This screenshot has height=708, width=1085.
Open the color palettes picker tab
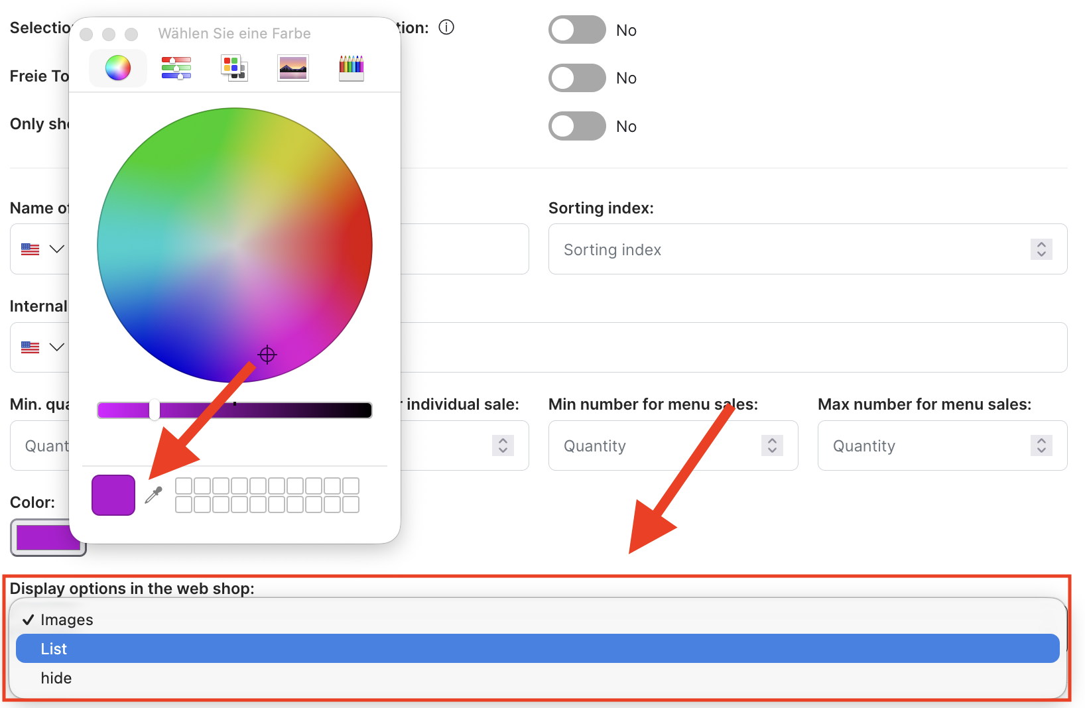[x=234, y=68]
